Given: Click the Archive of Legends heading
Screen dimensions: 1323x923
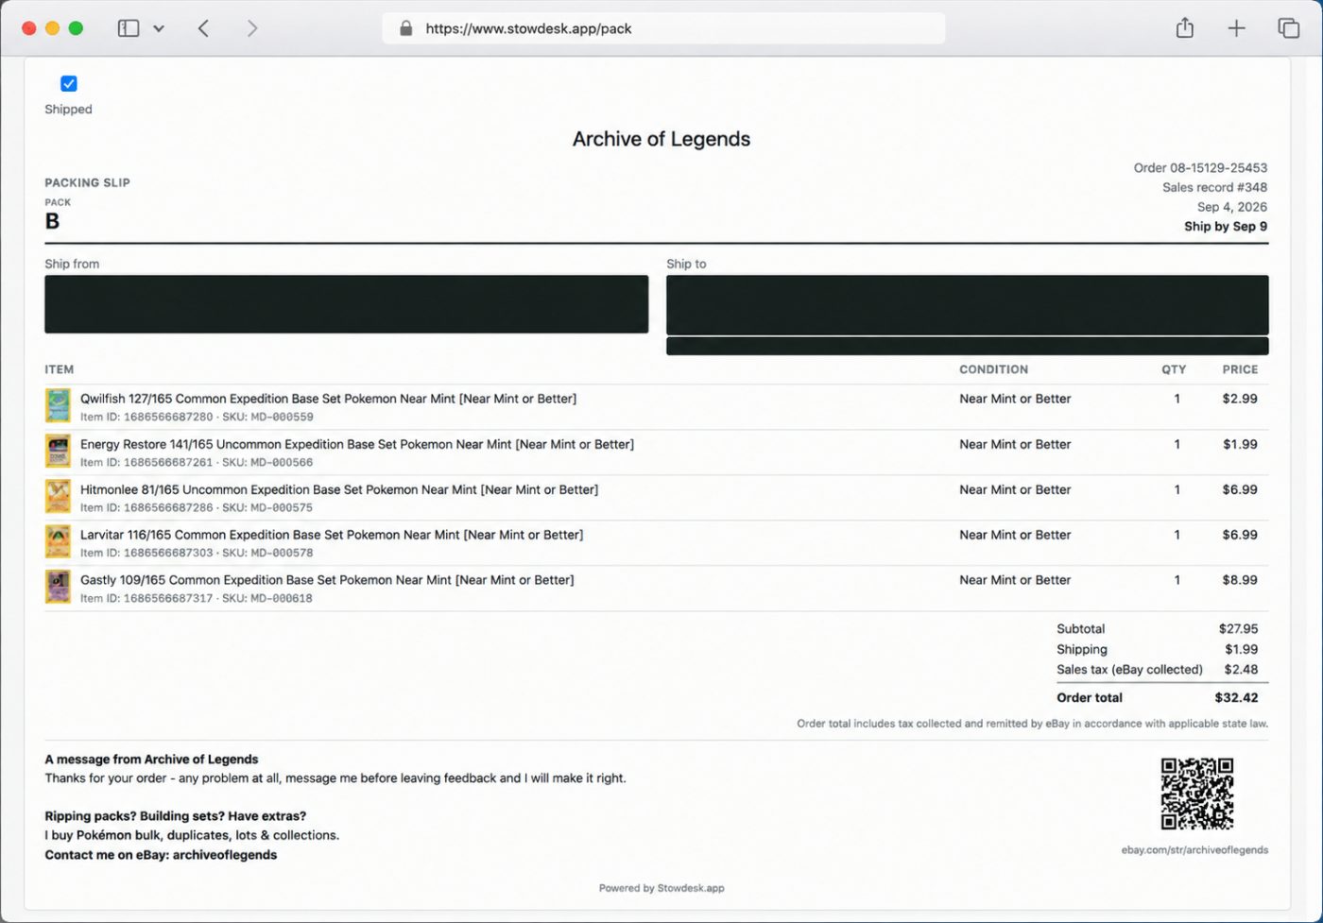Looking at the screenshot, I should [x=661, y=139].
